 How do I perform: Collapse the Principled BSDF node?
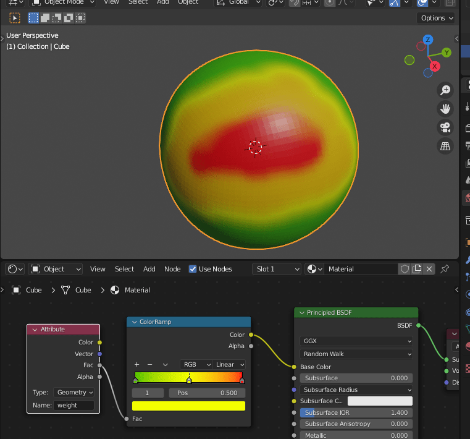click(x=301, y=313)
